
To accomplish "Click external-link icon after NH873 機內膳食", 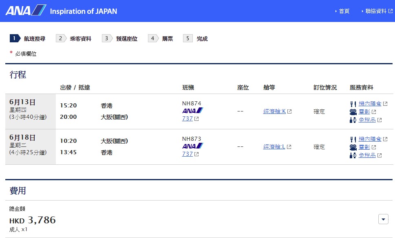I will click(385, 139).
